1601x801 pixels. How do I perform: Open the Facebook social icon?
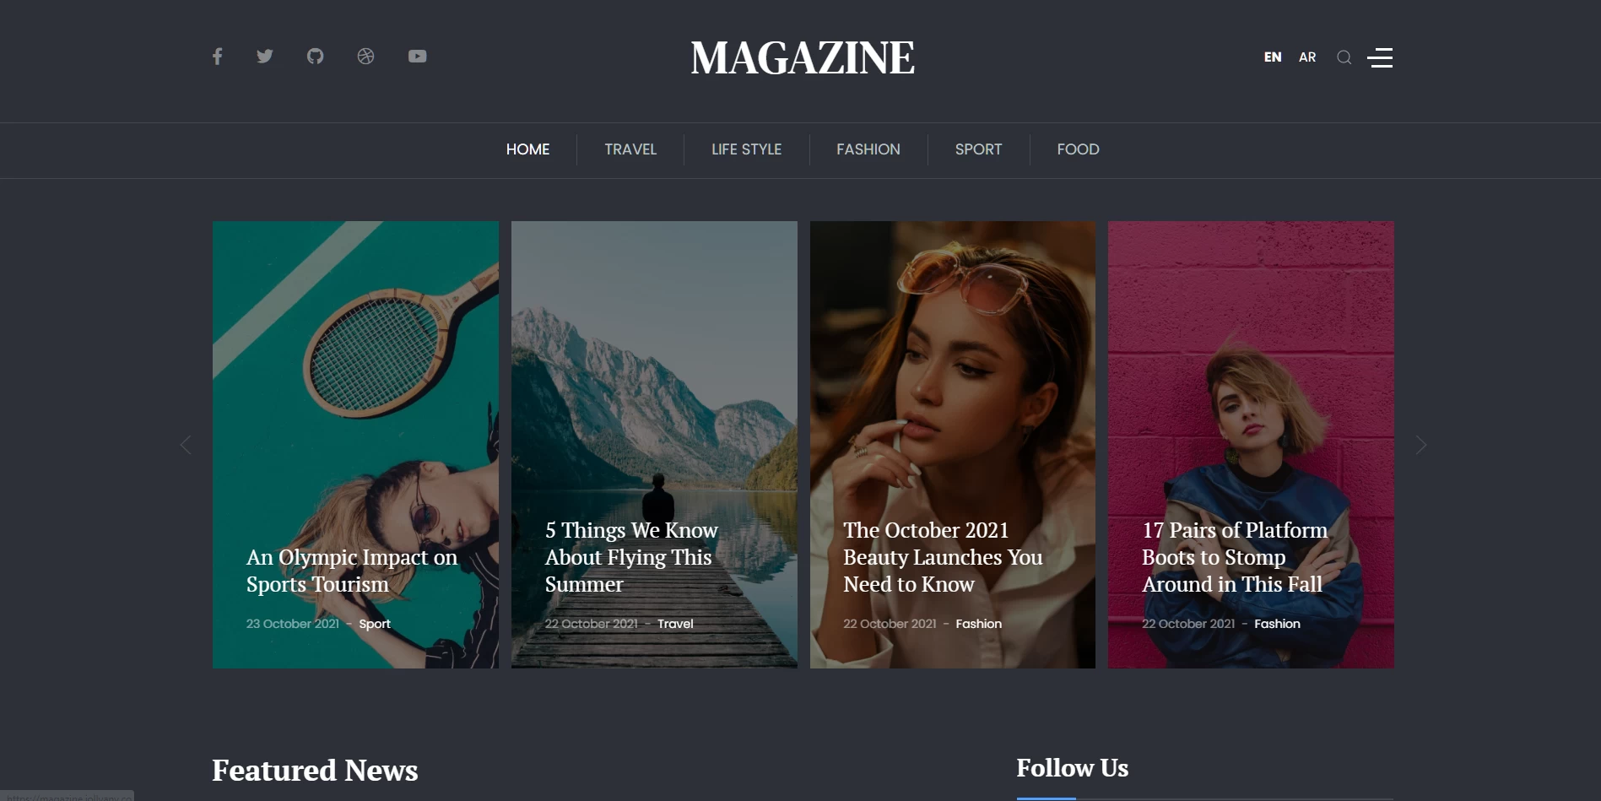coord(217,57)
